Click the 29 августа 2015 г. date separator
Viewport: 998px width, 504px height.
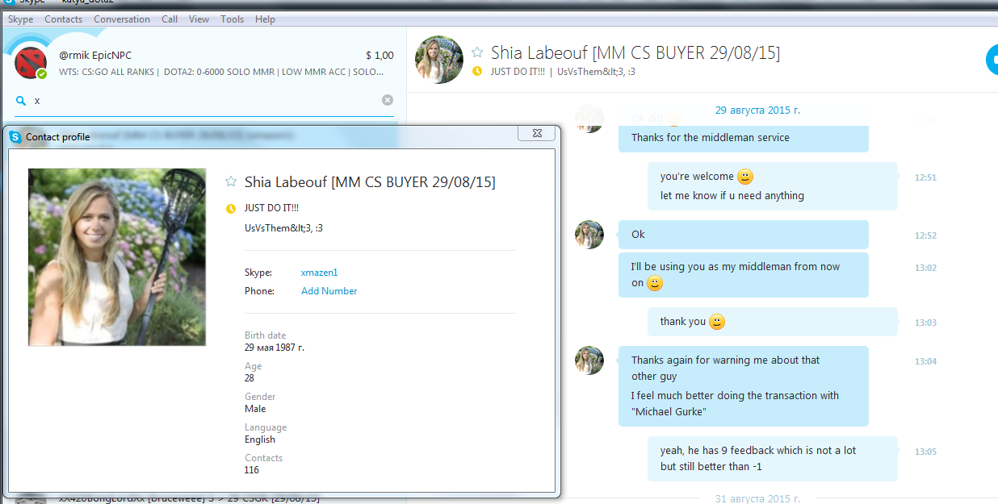coord(757,110)
